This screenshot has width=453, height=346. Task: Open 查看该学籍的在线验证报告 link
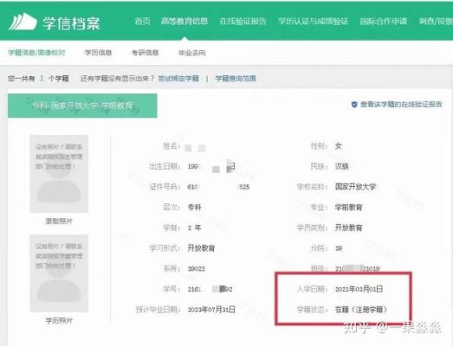(401, 104)
